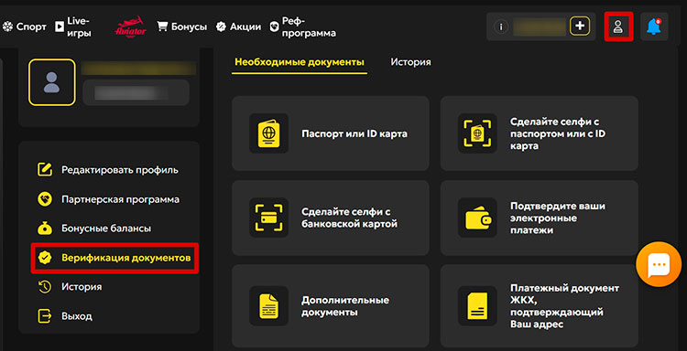Viewport: 687px width, 351px height.
Task: Open the orange live chat bubble
Action: pos(659,264)
